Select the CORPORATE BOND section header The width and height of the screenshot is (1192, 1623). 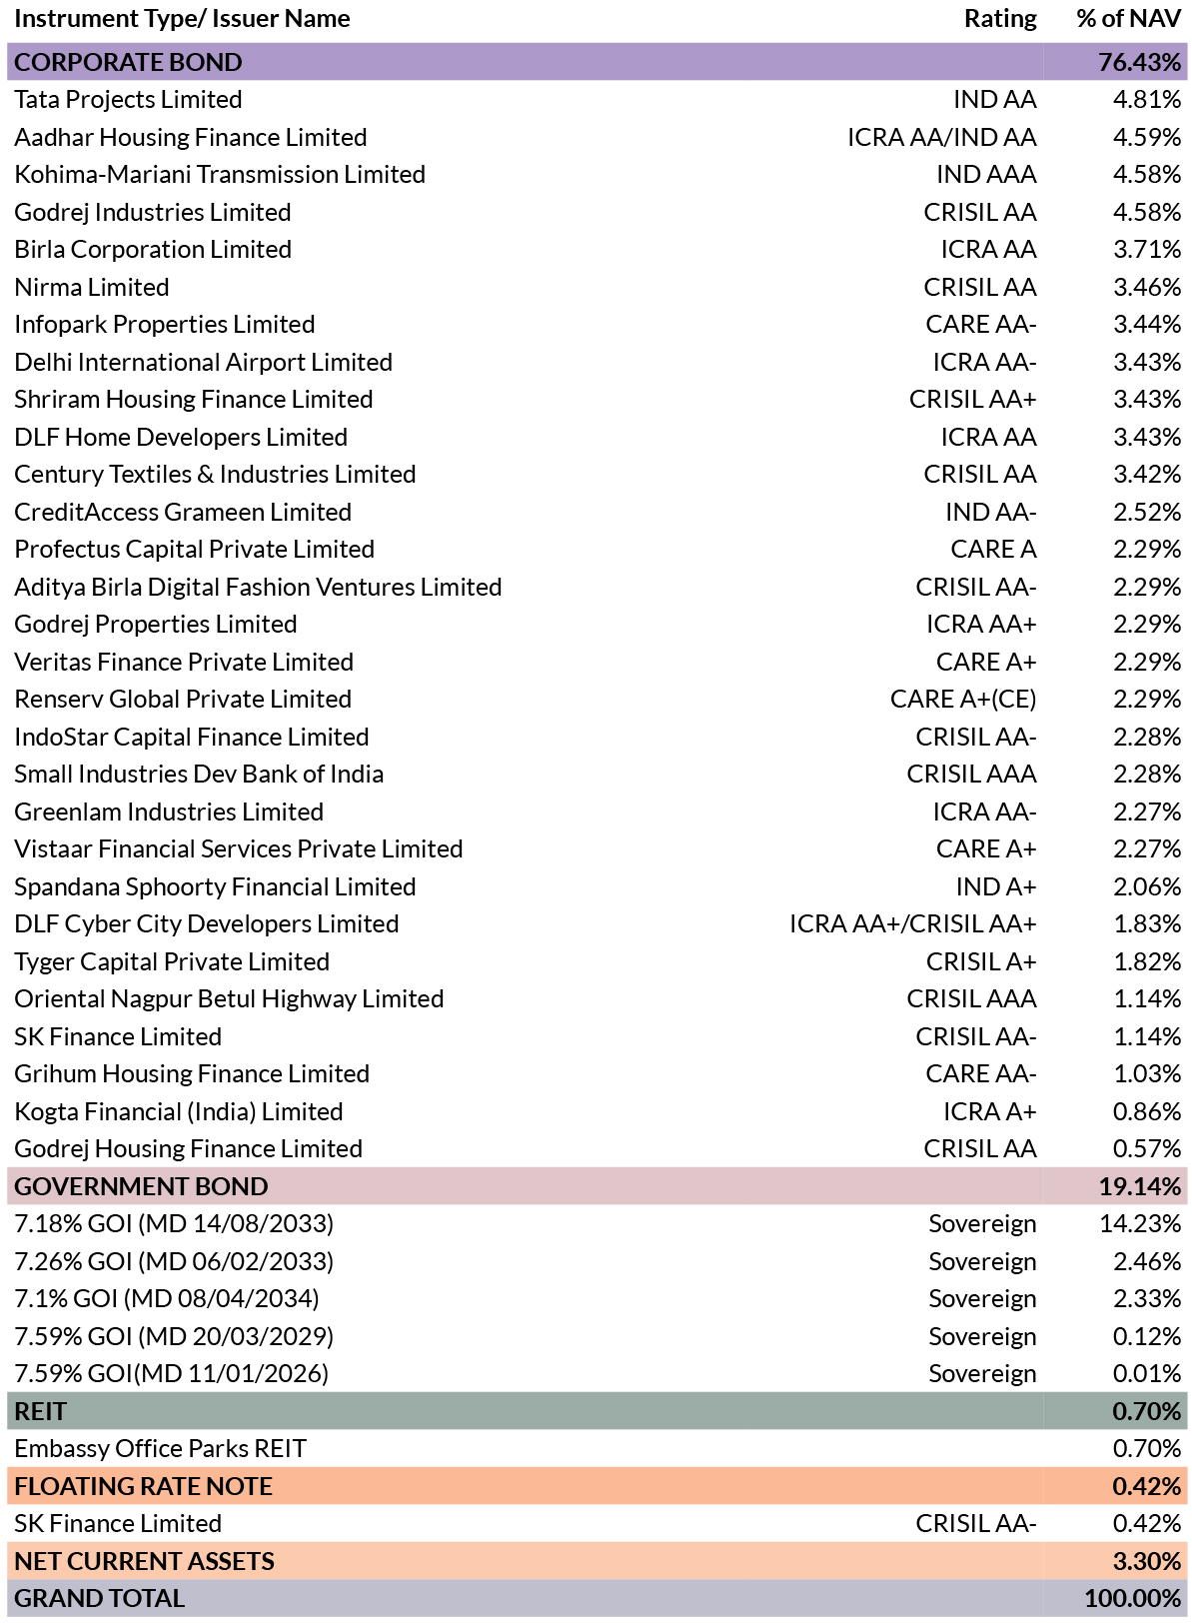(596, 62)
